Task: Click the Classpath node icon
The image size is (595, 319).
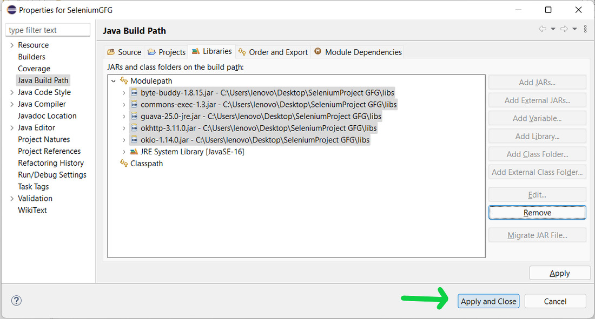Action: [x=124, y=164]
